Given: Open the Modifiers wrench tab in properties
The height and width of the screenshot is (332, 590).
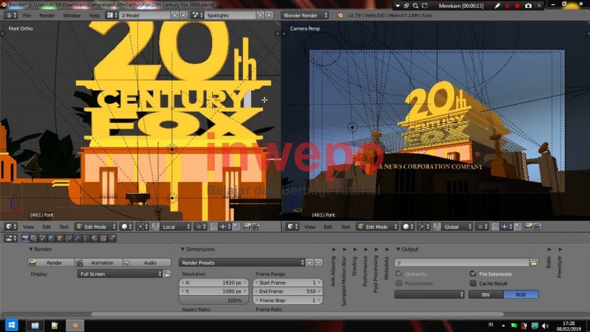Looking at the screenshot, I should point(77,238).
